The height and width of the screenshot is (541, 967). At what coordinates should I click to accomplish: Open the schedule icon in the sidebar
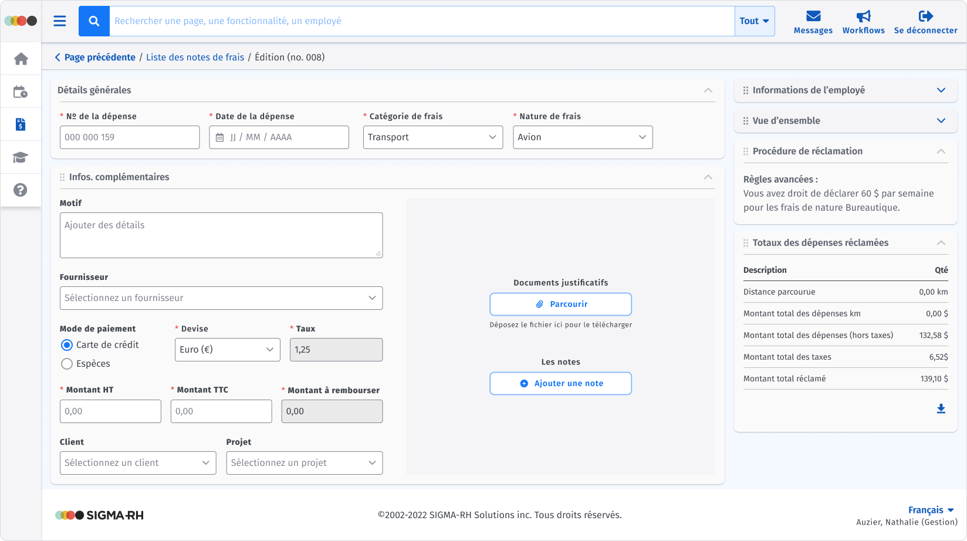click(21, 91)
